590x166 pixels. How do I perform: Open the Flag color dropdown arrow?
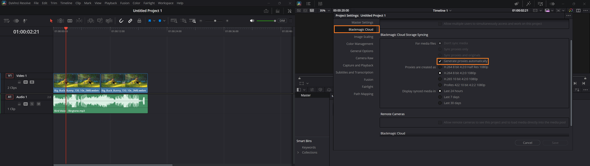[x=154, y=21]
